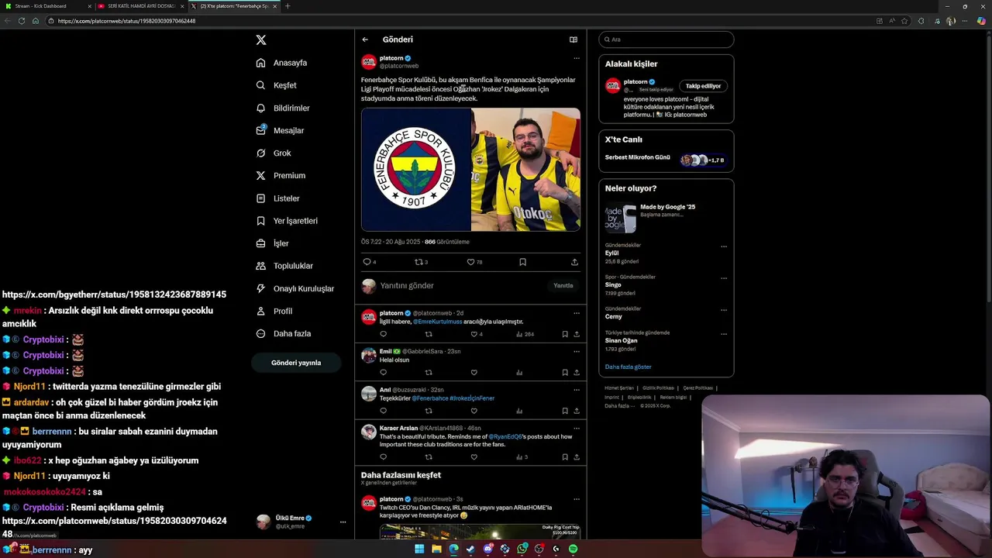Click the Yer İşaretleri bookmark icon
This screenshot has height=558, width=992.
260,221
